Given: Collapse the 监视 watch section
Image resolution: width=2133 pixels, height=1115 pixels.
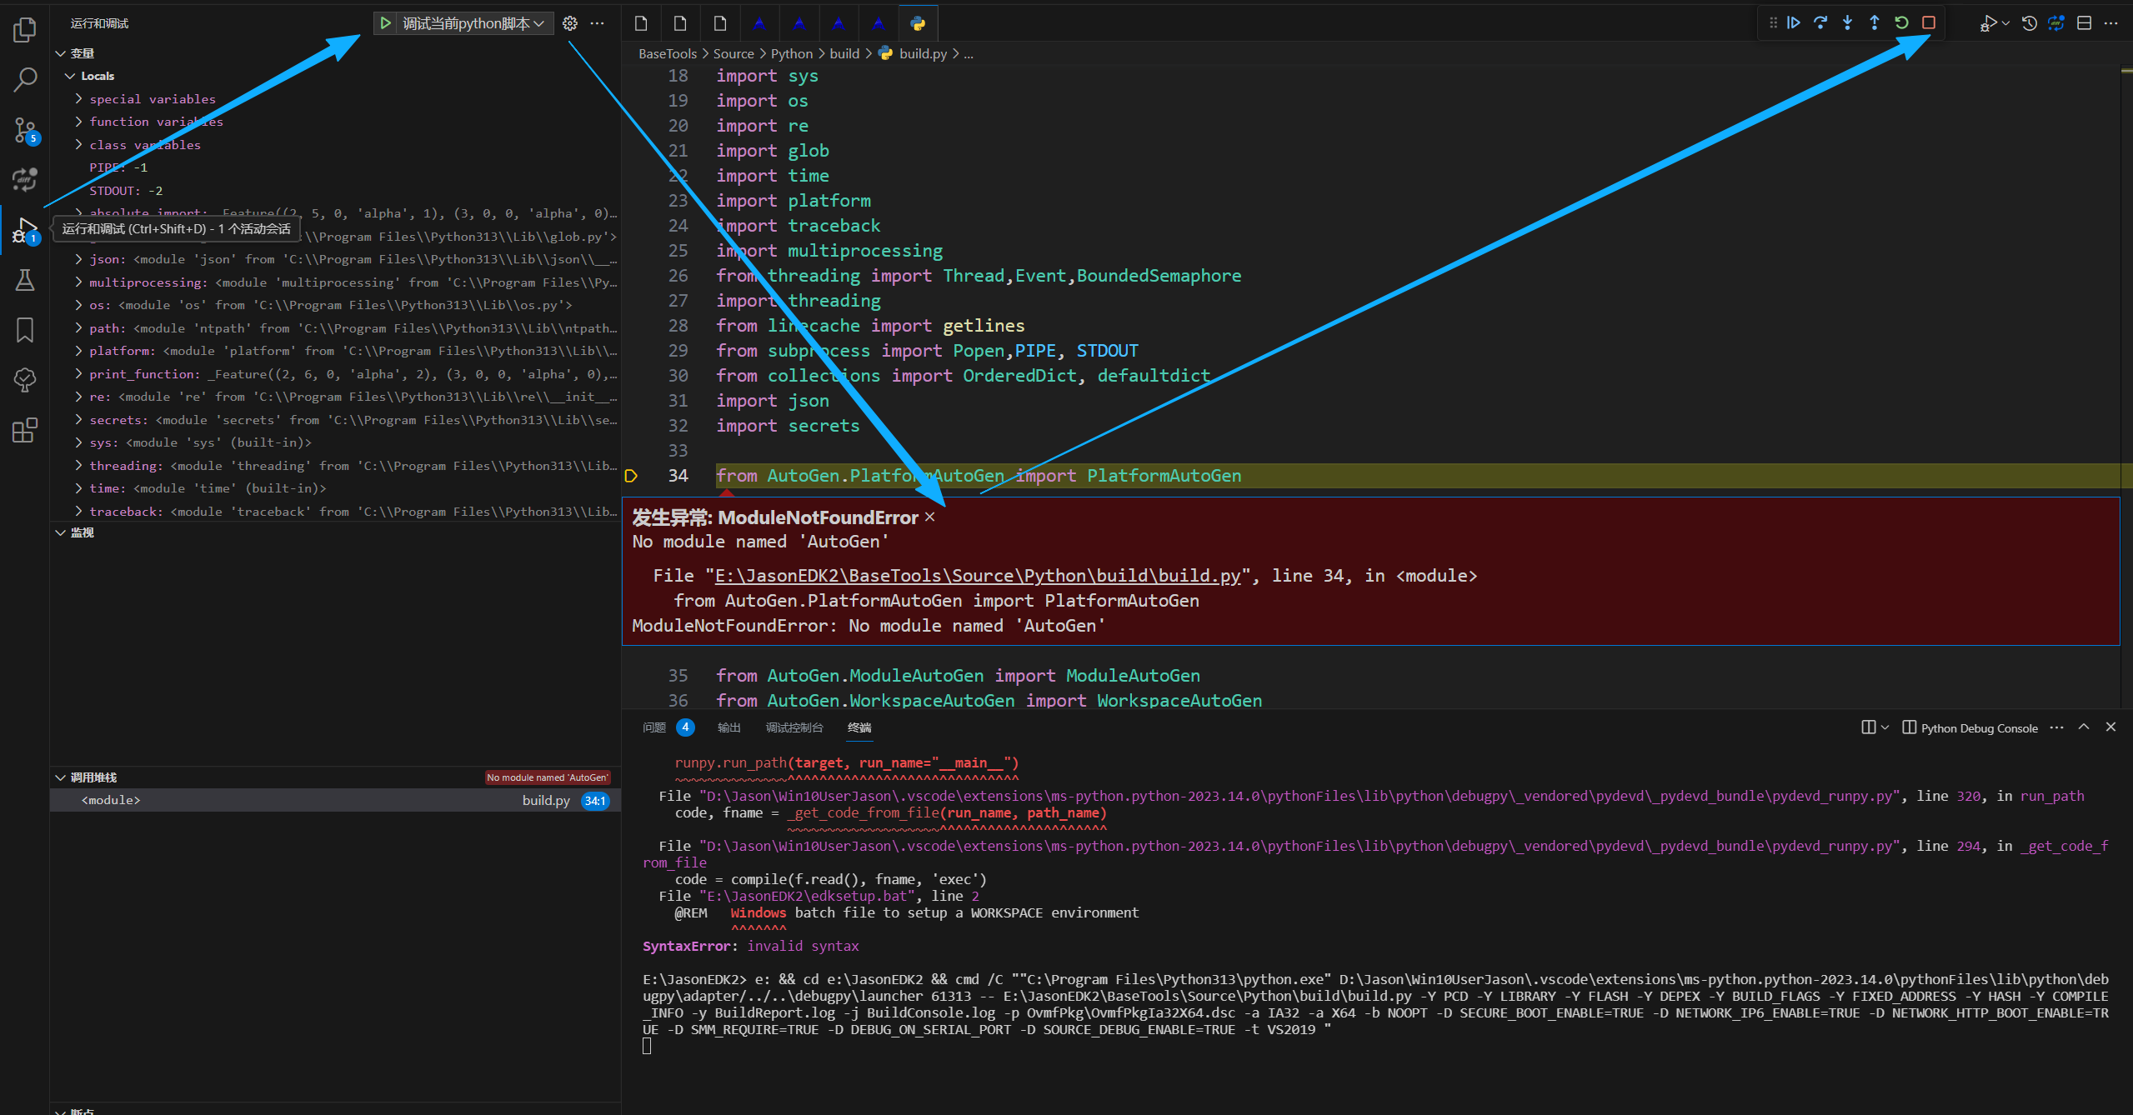Looking at the screenshot, I should pos(61,532).
